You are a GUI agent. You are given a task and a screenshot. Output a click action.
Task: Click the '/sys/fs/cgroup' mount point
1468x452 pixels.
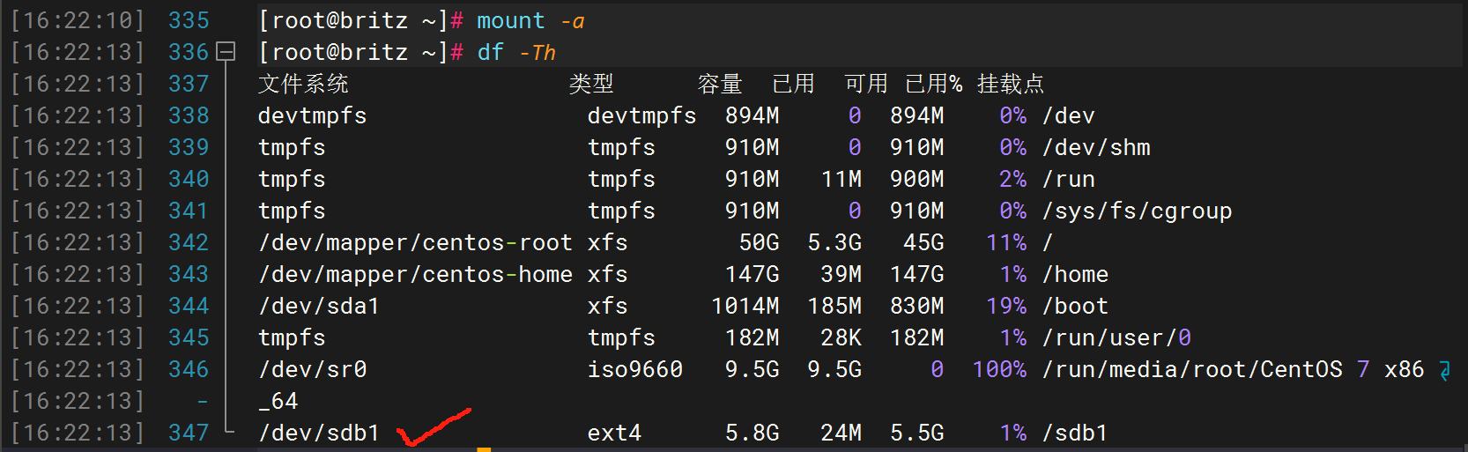click(x=1137, y=211)
